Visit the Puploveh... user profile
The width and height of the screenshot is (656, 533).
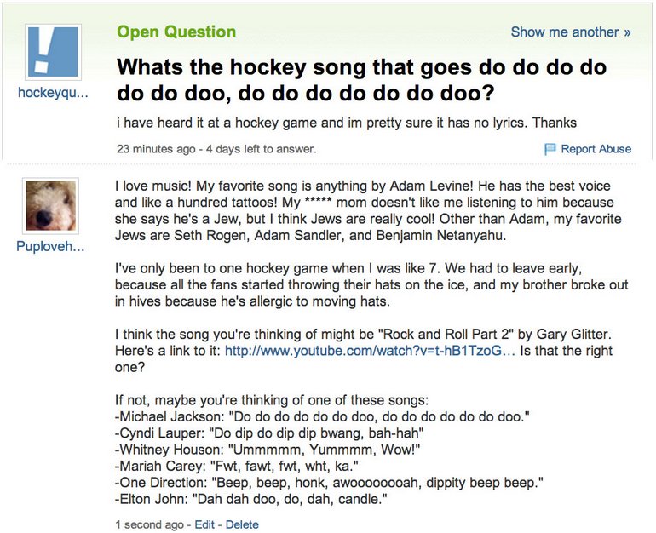(50, 247)
